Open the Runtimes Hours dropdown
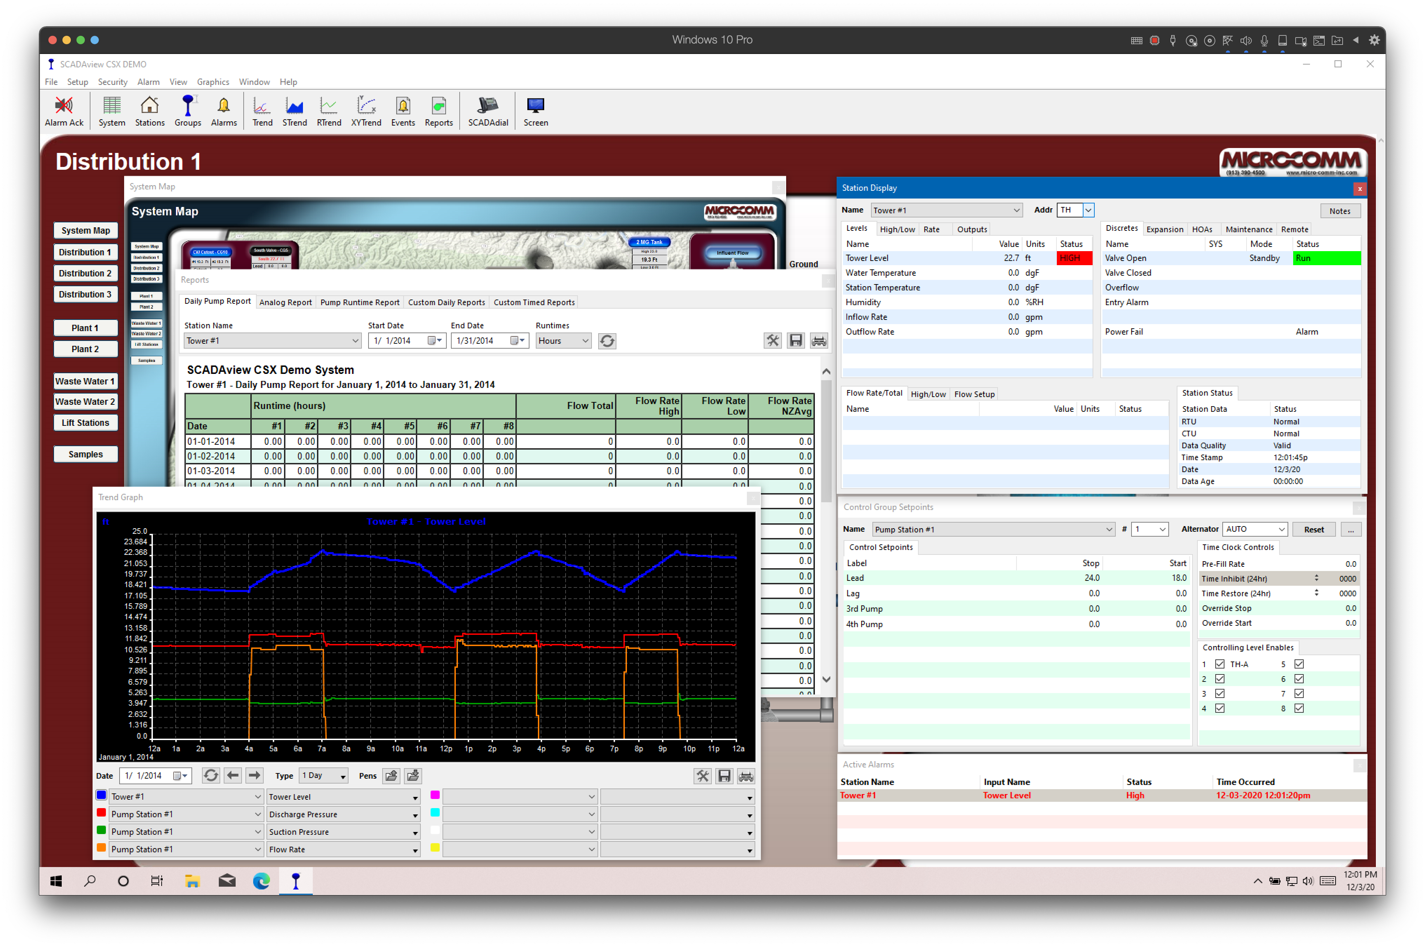This screenshot has height=947, width=1425. (x=563, y=341)
